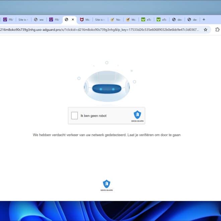Open the 'eTc' tab next to the Norton 'Mc' tab

point(146,20)
